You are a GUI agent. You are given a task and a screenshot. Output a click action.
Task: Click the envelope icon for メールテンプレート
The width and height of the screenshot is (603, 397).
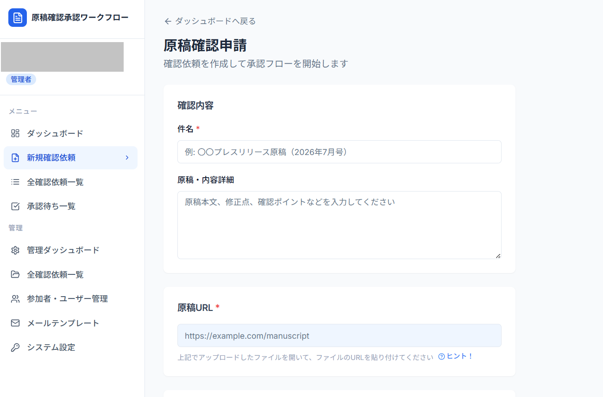[x=15, y=323]
